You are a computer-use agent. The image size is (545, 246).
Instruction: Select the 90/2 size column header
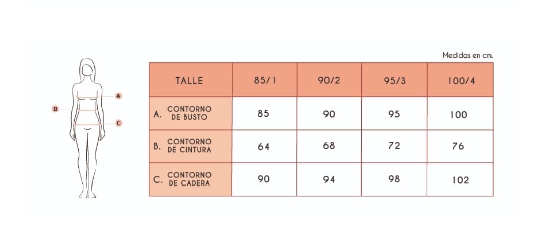tap(329, 80)
